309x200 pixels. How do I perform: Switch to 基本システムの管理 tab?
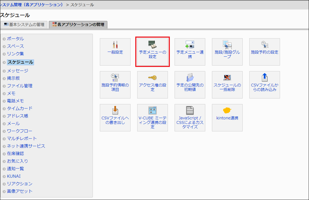24,25
